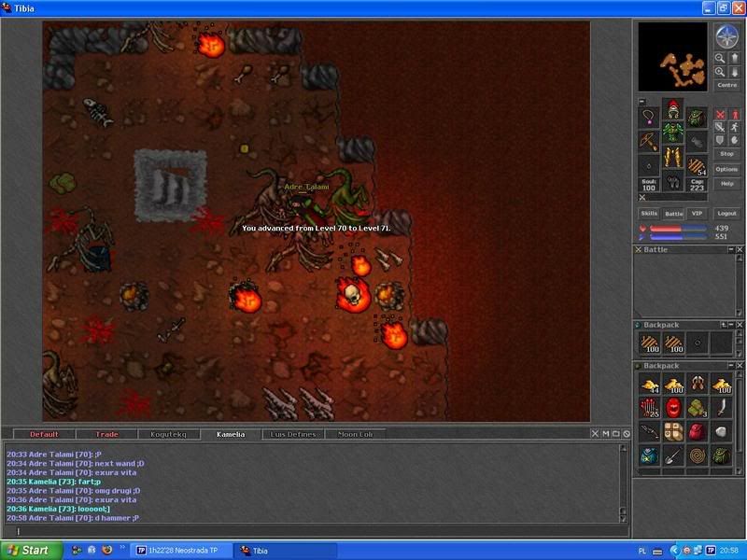The image size is (747, 560).
Task: Select the sabre sword item
Action: pos(722,408)
